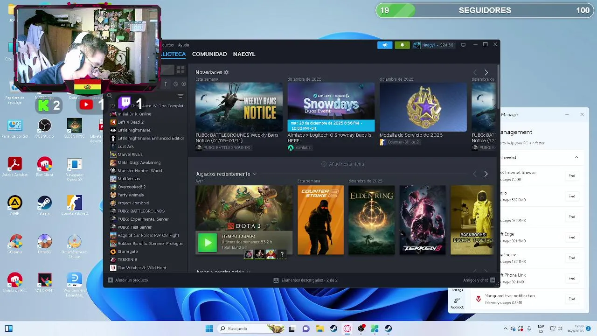Image resolution: width=597 pixels, height=336 pixels.
Task: End Phone Link task in Manager
Action: (572, 278)
